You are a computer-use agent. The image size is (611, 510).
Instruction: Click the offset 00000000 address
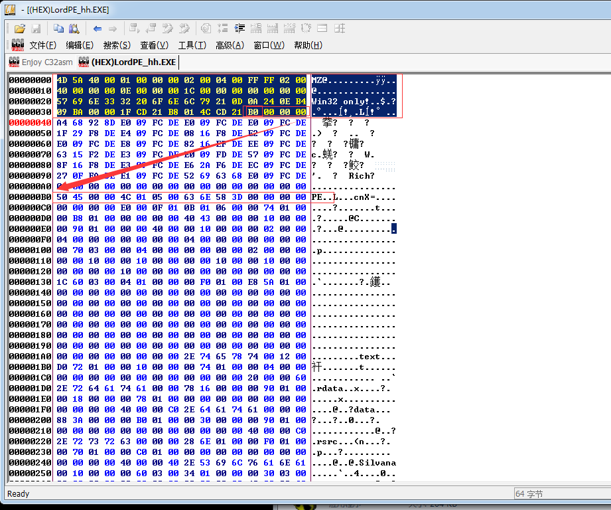tap(31, 80)
